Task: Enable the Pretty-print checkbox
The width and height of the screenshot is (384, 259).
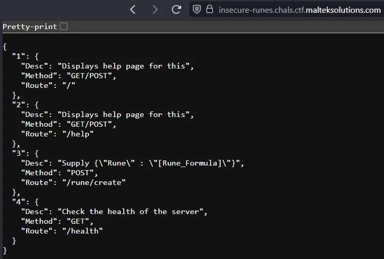Action: pos(64,27)
